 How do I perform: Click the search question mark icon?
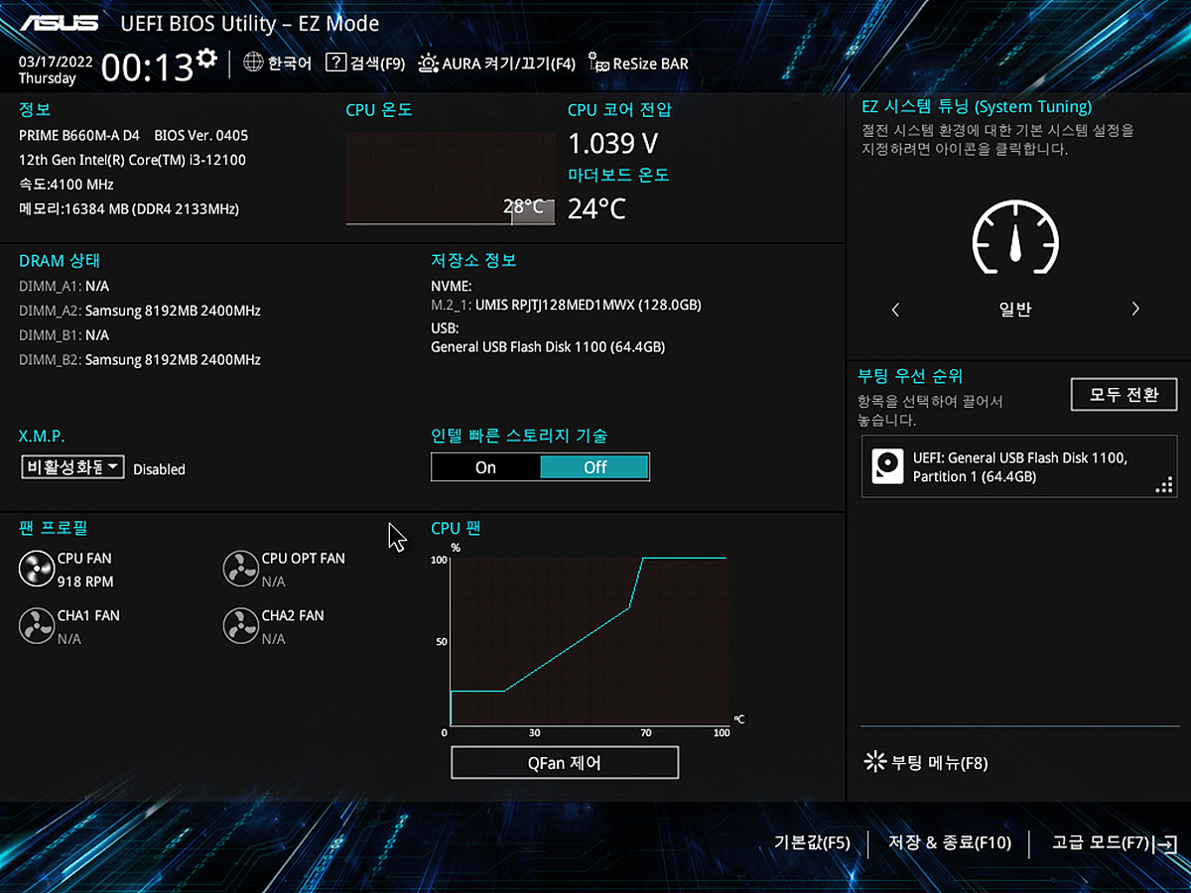pos(335,64)
